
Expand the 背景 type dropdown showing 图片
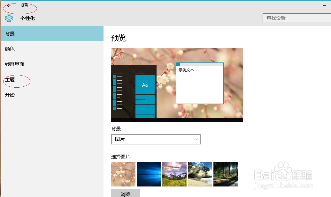click(x=156, y=139)
